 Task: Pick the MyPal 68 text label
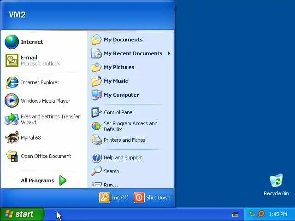(x=31, y=138)
